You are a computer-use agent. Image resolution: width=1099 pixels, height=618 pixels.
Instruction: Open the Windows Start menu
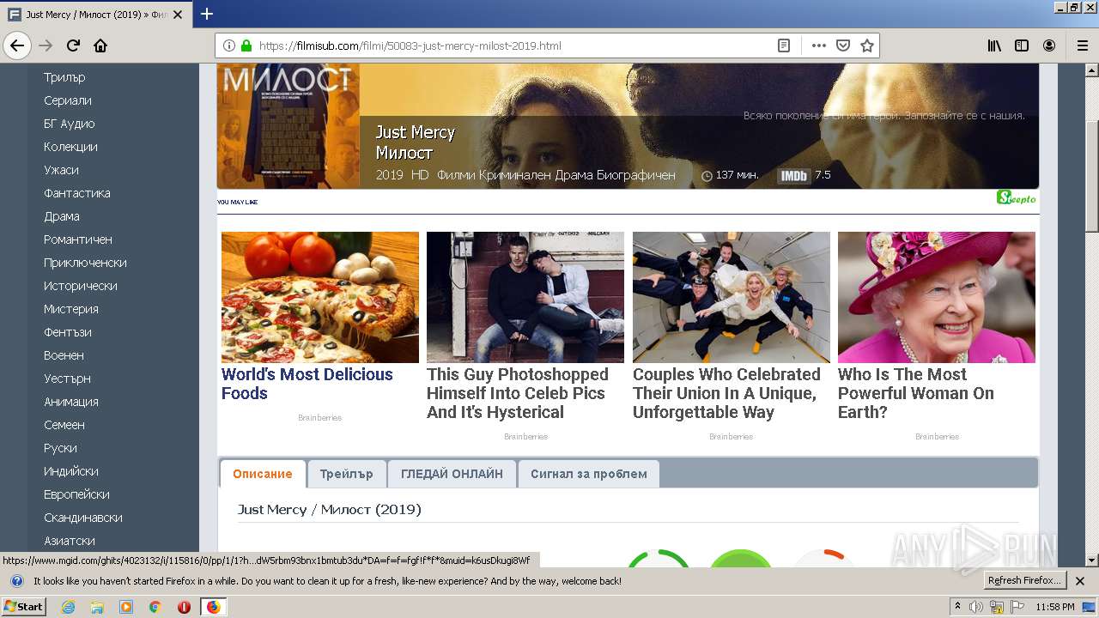click(x=23, y=607)
